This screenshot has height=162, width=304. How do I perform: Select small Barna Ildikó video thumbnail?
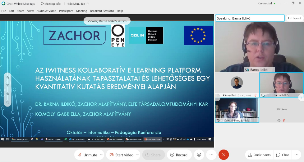pyautogui.click(x=282, y=85)
